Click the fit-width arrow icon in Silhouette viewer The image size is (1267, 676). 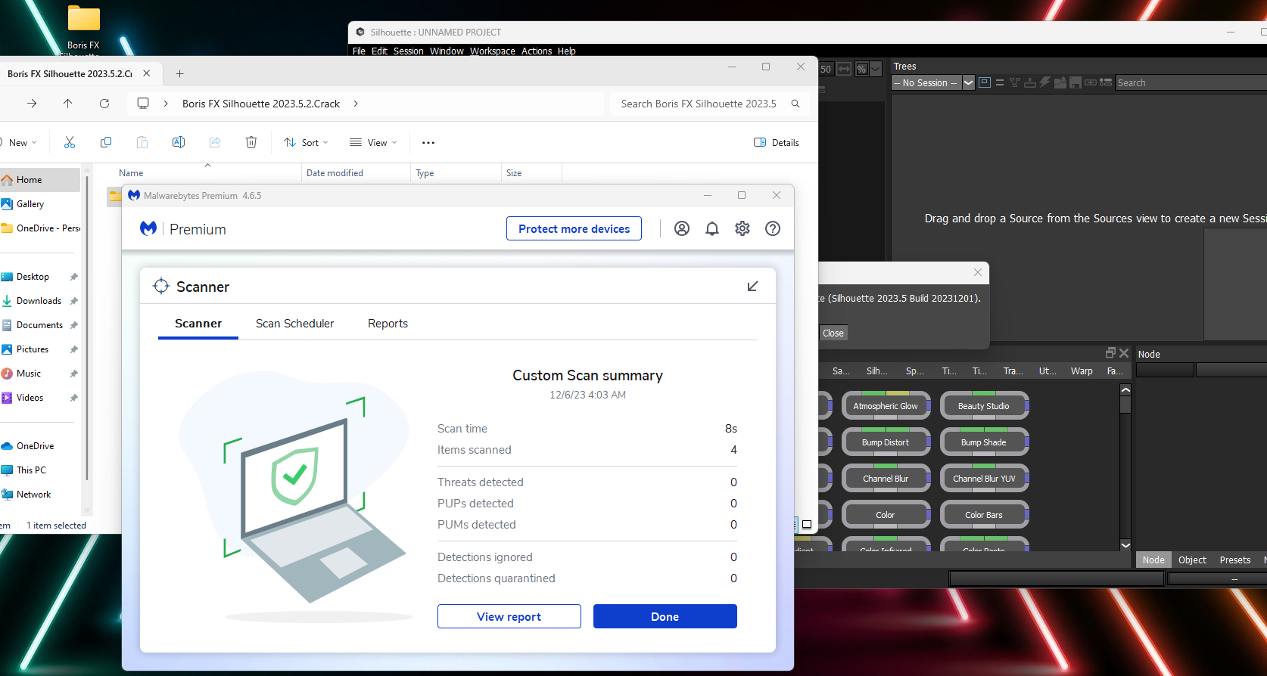coord(844,69)
